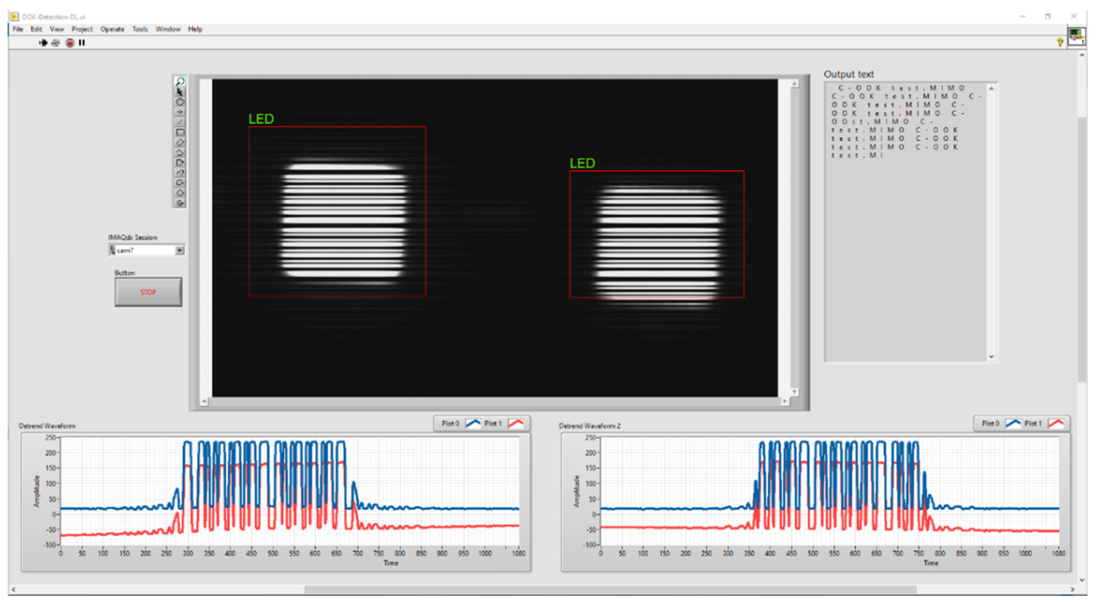1096x602 pixels.
Task: Click the IMAQdx Session label
Action: click(x=132, y=238)
